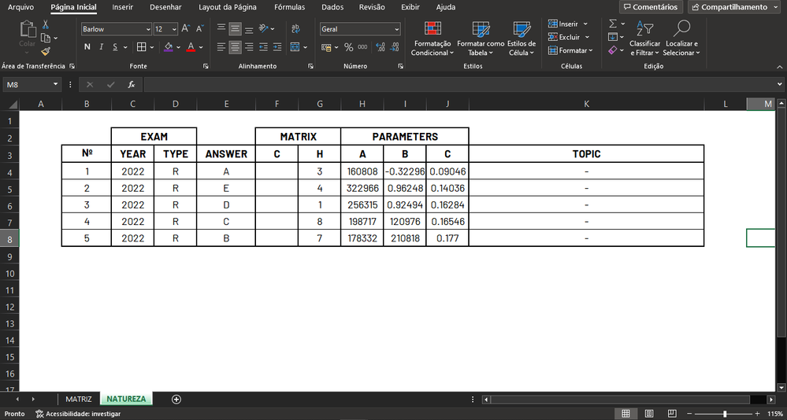Toggle middle vertical alignment
Image resolution: width=787 pixels, height=420 pixels.
(x=235, y=29)
